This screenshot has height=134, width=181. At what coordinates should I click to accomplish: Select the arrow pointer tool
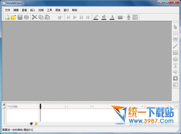pyautogui.click(x=176, y=27)
